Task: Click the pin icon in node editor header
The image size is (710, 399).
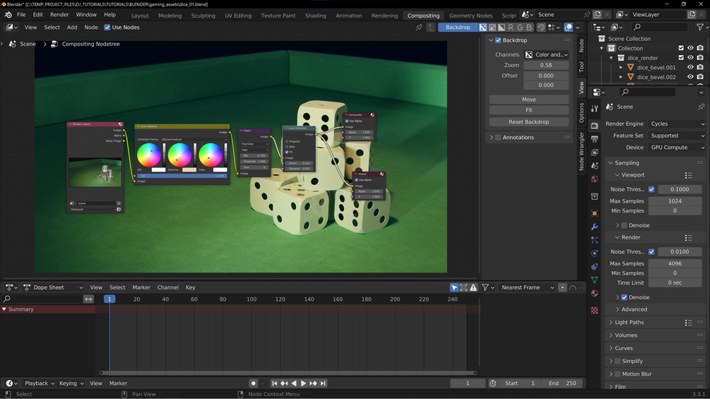Action: [x=419, y=28]
